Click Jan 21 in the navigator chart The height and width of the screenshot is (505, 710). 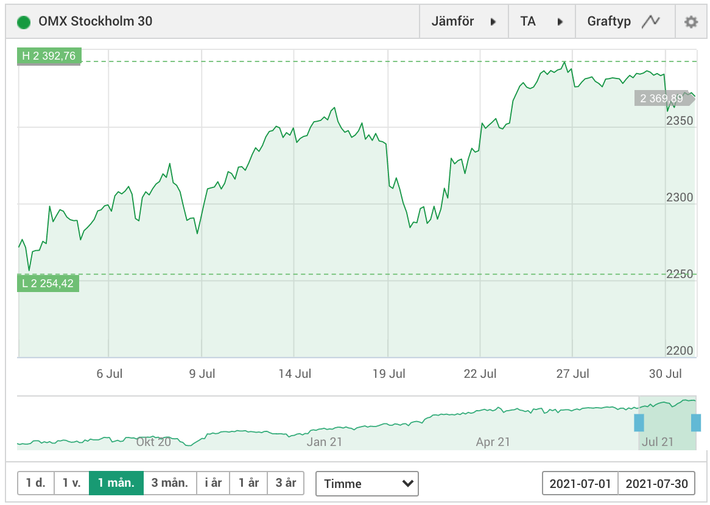[324, 442]
